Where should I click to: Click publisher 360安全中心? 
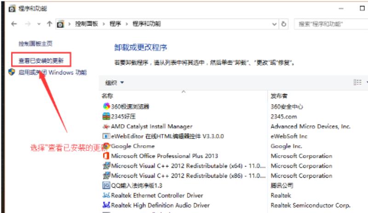point(287,107)
